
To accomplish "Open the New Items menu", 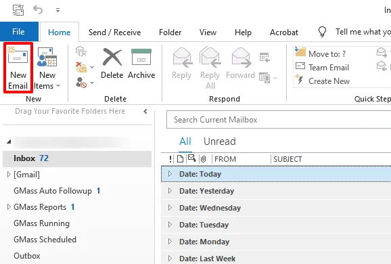I will (x=47, y=68).
